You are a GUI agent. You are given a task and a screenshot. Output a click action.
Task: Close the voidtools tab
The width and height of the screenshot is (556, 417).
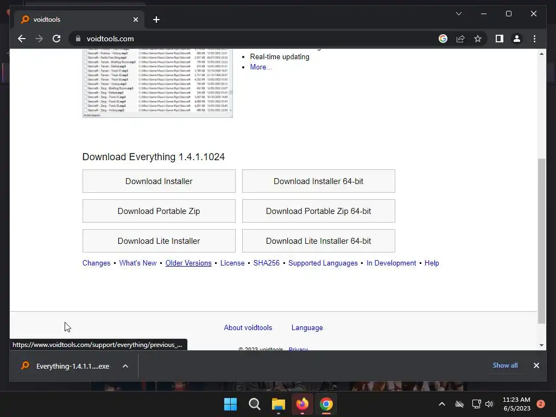click(x=135, y=20)
